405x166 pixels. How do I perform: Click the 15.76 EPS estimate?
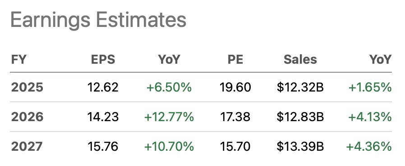(x=103, y=146)
